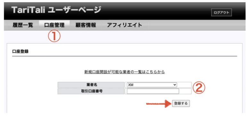Click the ログアウト button

[221, 12]
